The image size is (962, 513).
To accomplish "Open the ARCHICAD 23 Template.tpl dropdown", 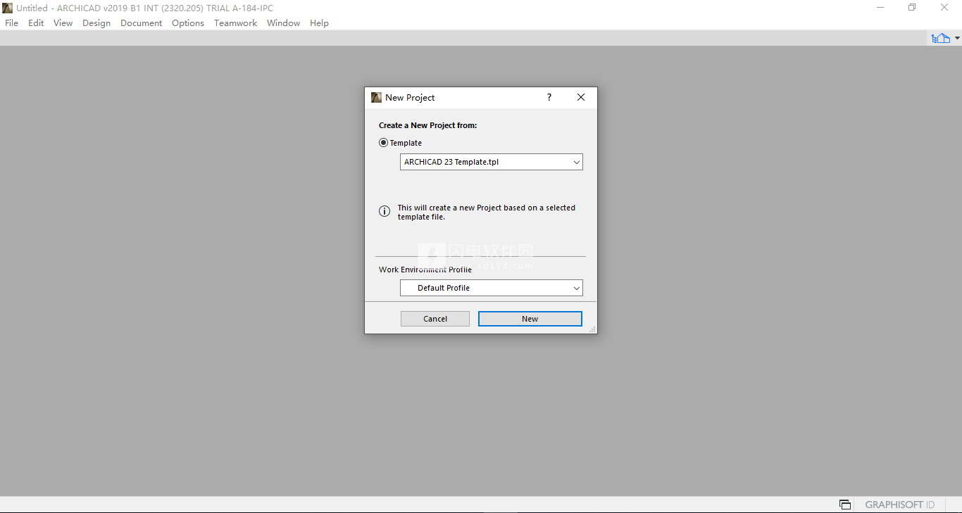I will point(492,162).
